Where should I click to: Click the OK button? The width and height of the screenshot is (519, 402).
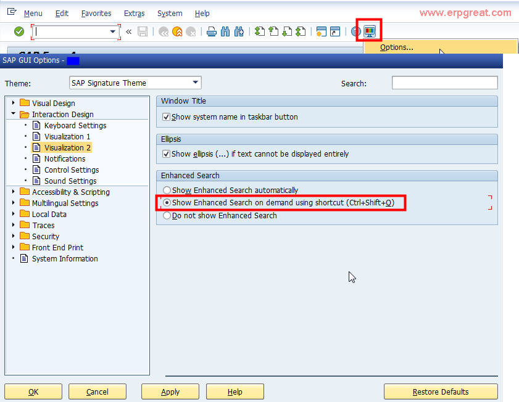tap(33, 392)
